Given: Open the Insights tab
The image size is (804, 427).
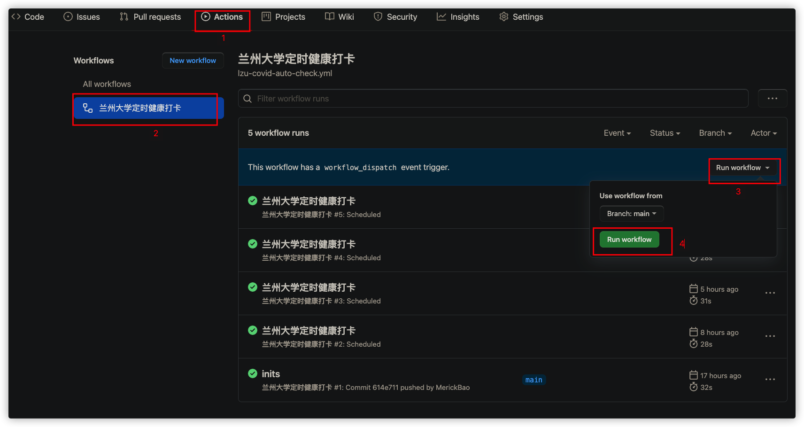Looking at the screenshot, I should (x=458, y=17).
